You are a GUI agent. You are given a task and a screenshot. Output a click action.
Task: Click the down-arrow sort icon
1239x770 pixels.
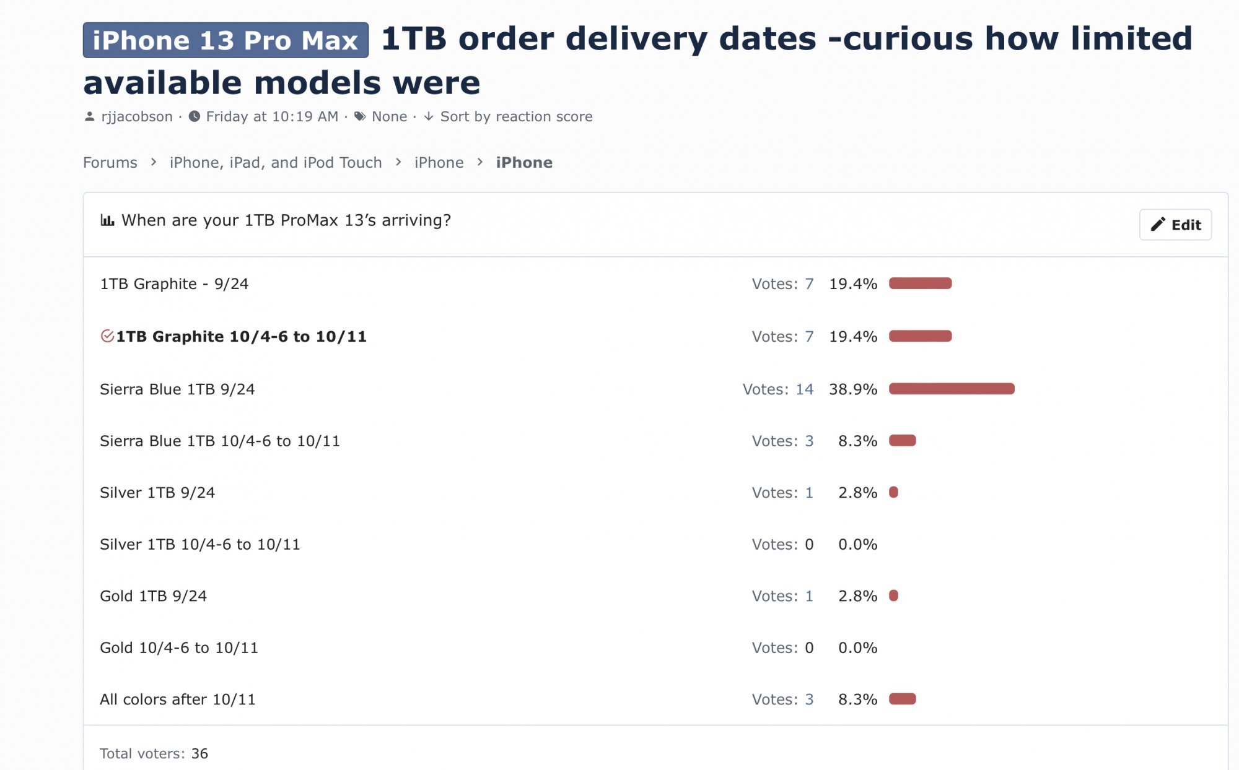[429, 116]
